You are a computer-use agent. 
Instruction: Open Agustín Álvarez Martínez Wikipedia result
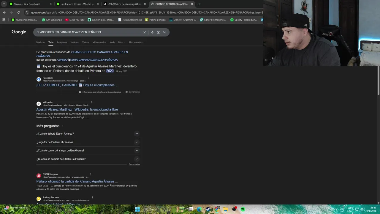tap(77, 109)
